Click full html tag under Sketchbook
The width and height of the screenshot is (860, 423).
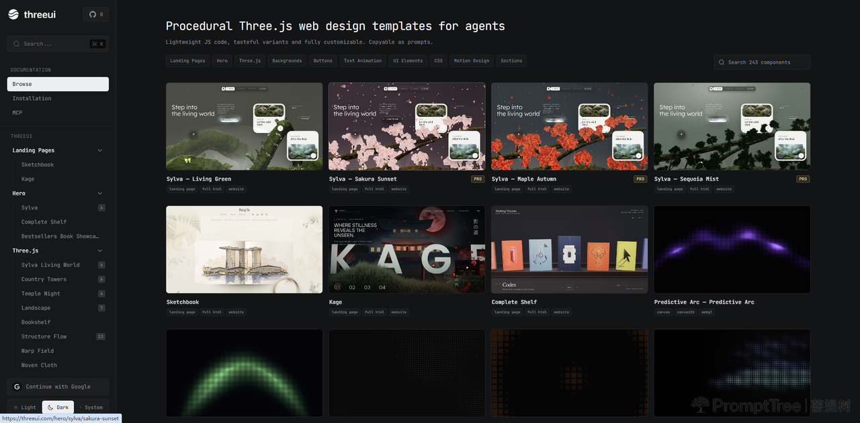[x=212, y=312]
